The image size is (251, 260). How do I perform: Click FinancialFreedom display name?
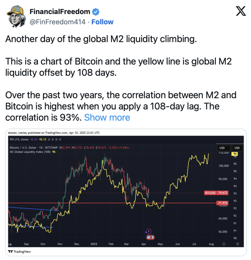(60, 12)
